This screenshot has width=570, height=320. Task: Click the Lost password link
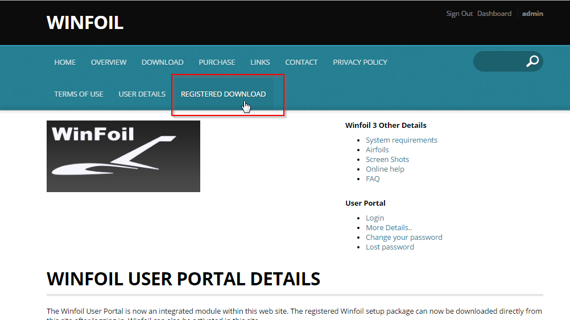pyautogui.click(x=390, y=247)
